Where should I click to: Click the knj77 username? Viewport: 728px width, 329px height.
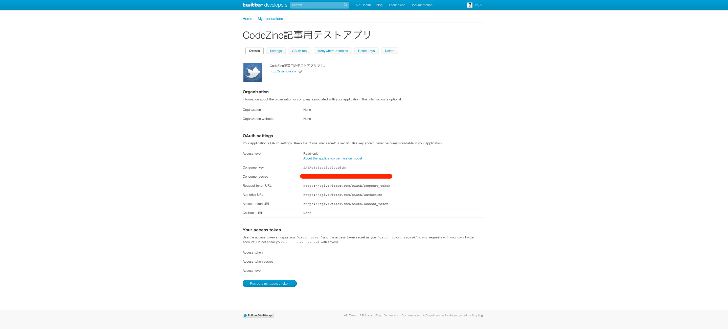coord(479,5)
